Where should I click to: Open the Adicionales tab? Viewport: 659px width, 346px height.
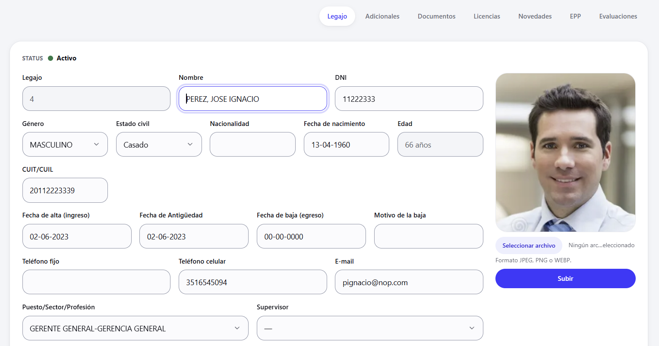pos(382,16)
